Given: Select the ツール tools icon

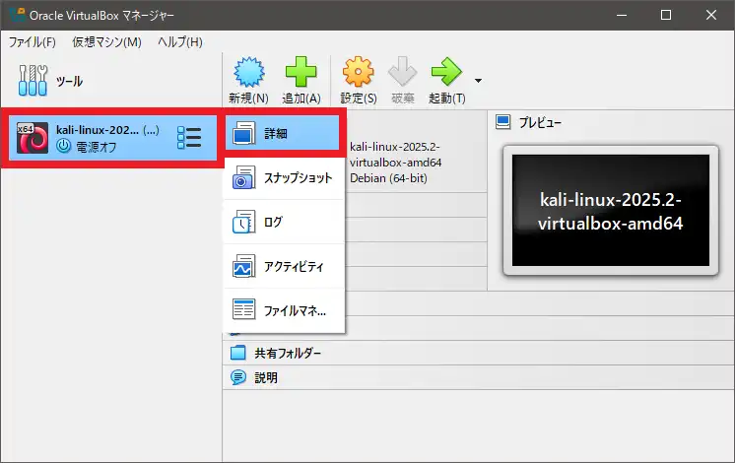Looking at the screenshot, I should click(33, 81).
